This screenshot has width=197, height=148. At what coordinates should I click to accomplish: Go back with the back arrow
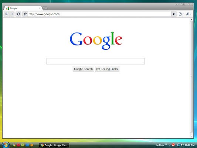coord(7,14)
